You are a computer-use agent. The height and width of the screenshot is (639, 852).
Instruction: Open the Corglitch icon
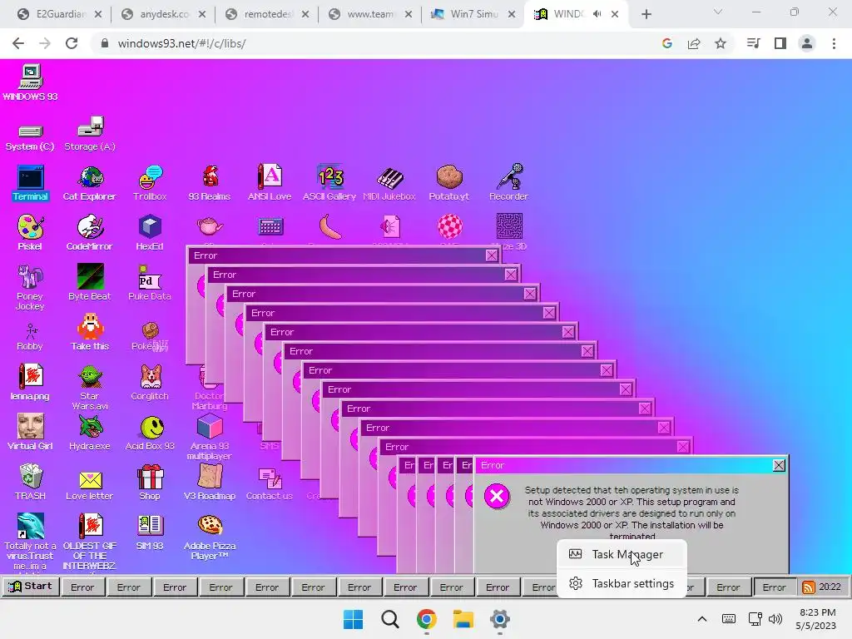coord(150,383)
